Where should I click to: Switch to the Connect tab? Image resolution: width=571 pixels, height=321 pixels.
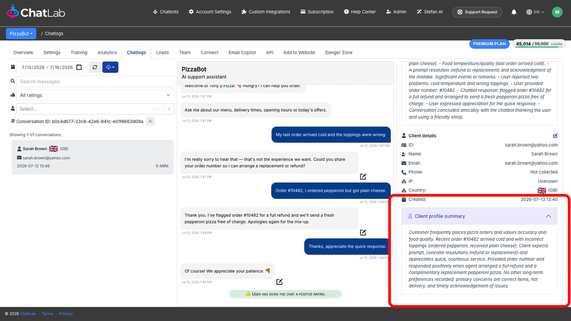(x=209, y=52)
